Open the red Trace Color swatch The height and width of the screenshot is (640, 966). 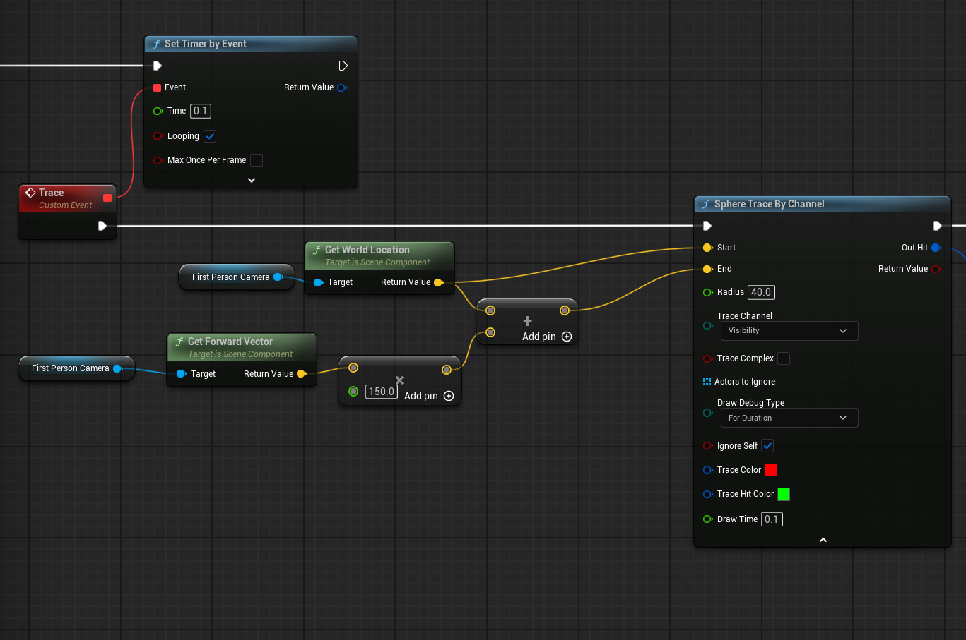point(771,470)
